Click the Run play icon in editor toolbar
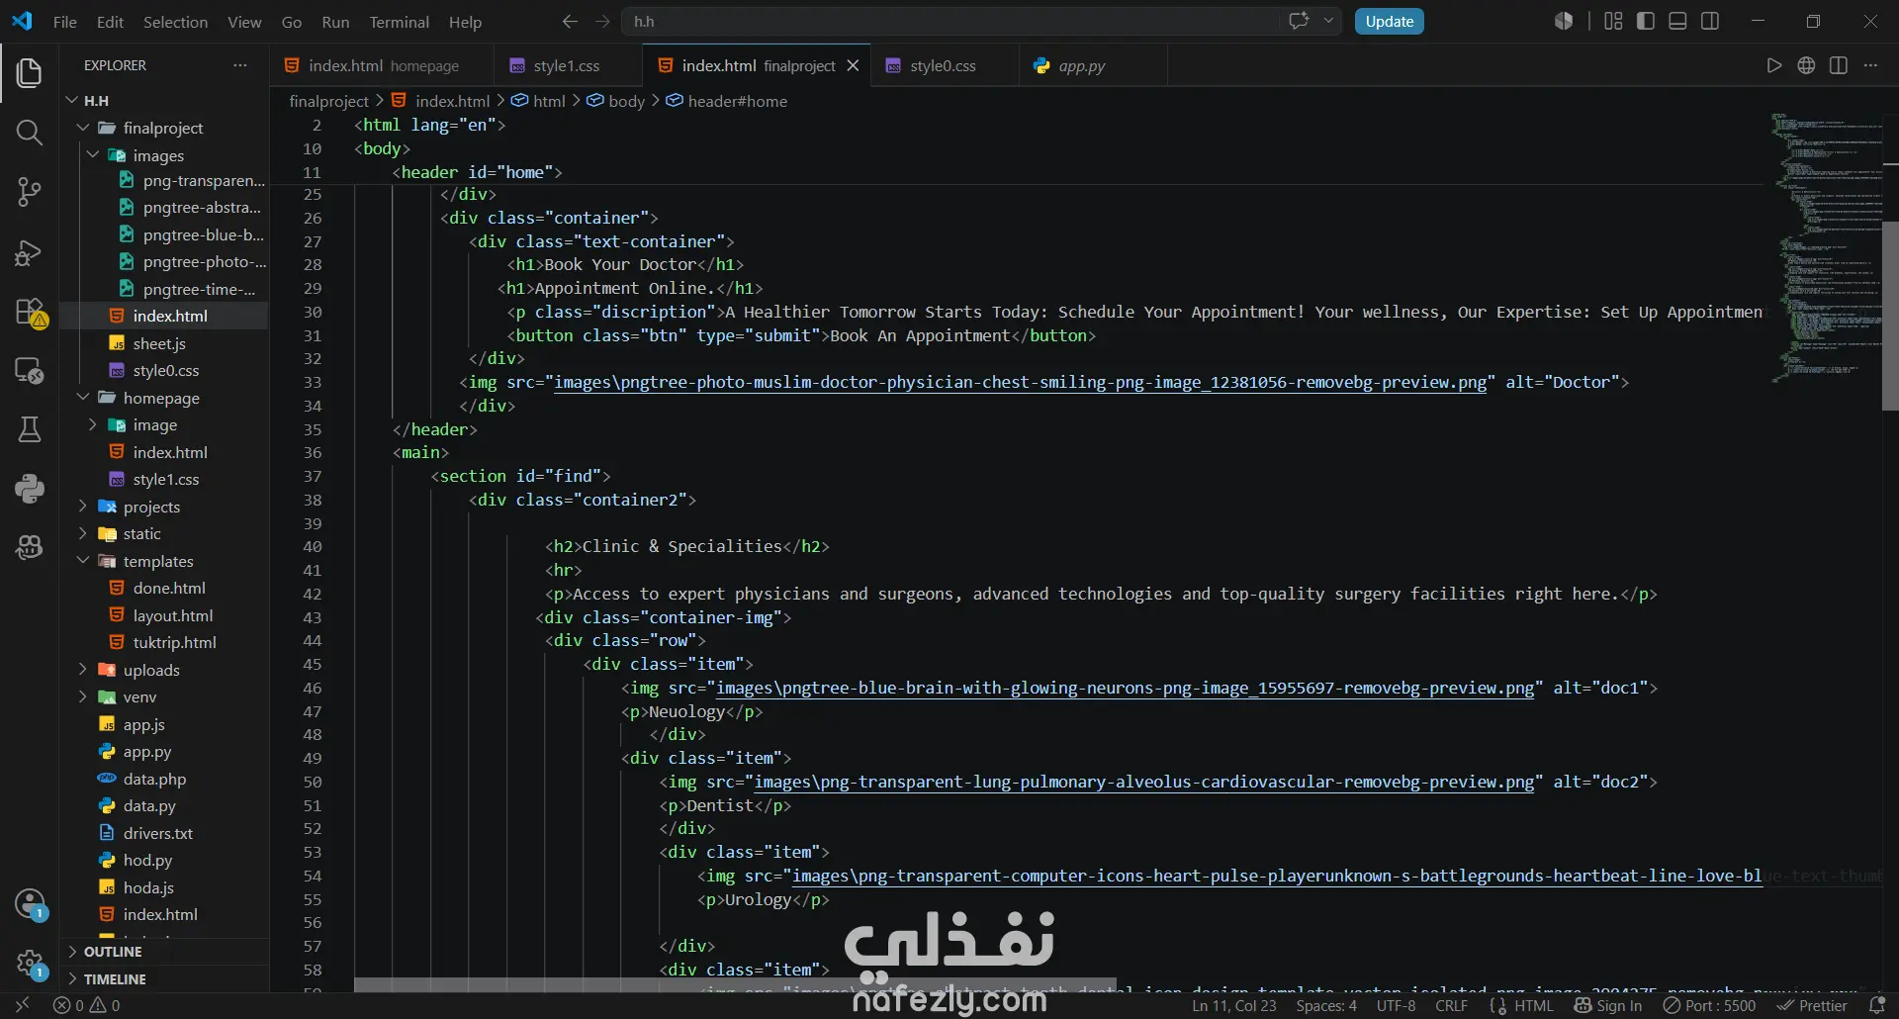The width and height of the screenshot is (1899, 1019). point(1773,65)
